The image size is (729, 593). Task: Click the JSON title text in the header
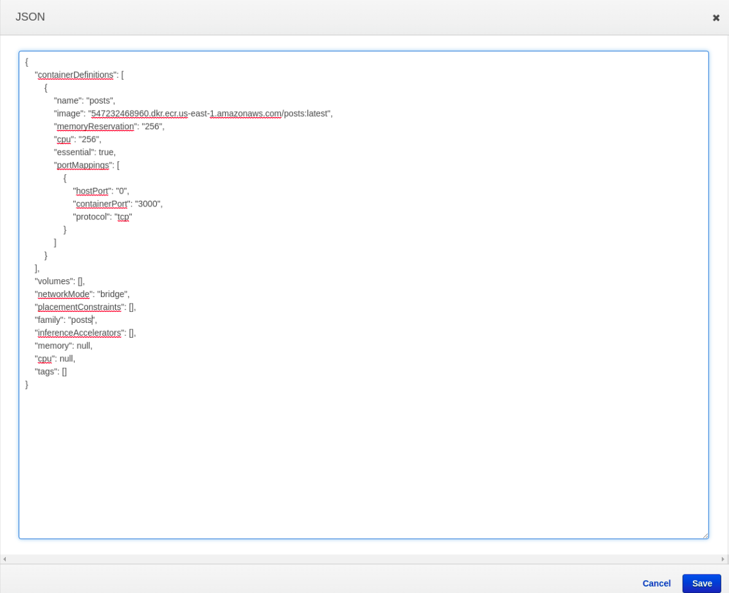30,17
